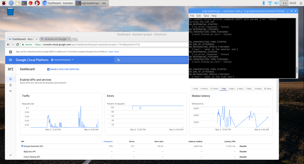Select the 14 days time range
This screenshot has height=164, width=304.
tap(258, 89)
